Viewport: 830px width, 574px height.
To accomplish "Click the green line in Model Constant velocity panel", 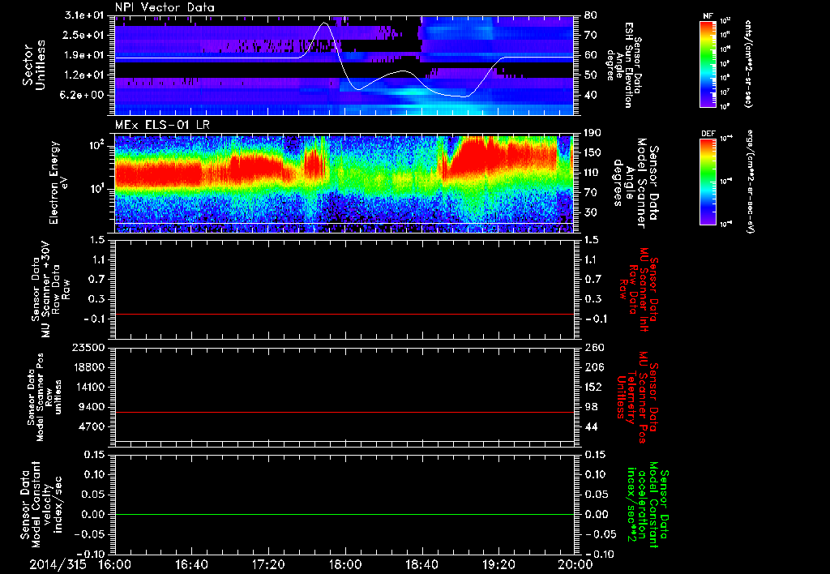I will 344,514.
